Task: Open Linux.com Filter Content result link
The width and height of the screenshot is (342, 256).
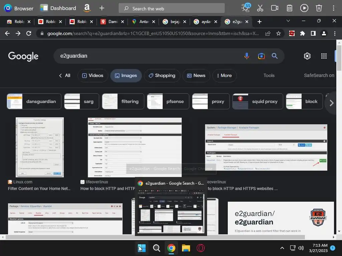Action: pyautogui.click(x=39, y=189)
